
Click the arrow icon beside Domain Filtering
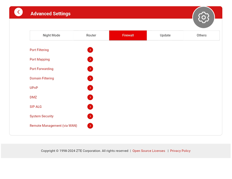click(90, 78)
